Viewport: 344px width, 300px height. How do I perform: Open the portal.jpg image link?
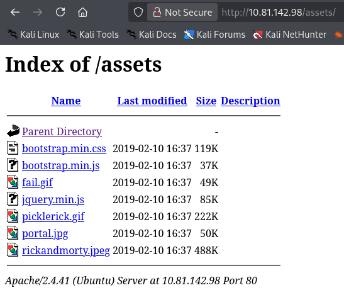pos(45,233)
